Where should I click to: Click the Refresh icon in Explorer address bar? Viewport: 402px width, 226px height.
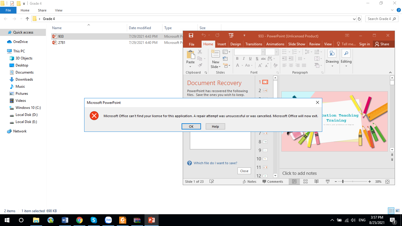pos(359,19)
